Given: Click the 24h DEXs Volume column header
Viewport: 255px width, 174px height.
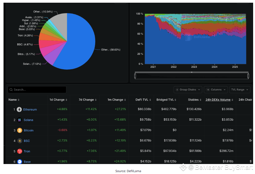Looking at the screenshot, I should tap(218, 100).
